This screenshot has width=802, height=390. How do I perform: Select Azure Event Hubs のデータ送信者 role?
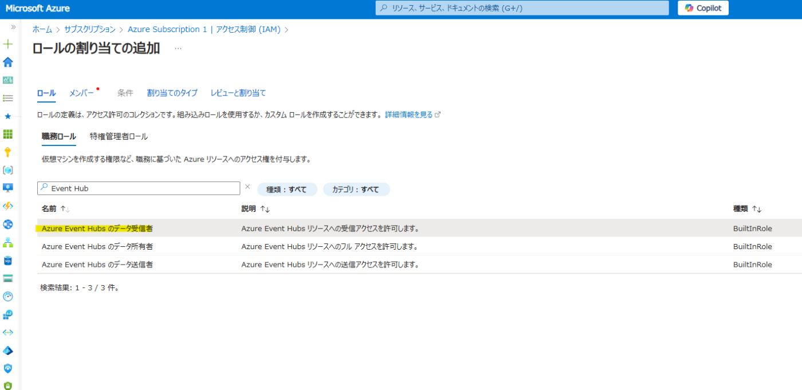97,265
